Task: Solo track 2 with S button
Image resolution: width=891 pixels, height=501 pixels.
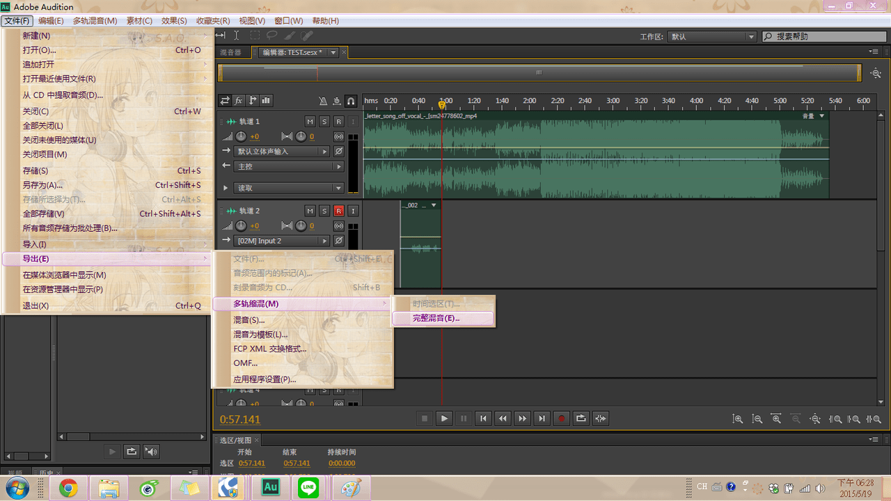Action: tap(324, 211)
